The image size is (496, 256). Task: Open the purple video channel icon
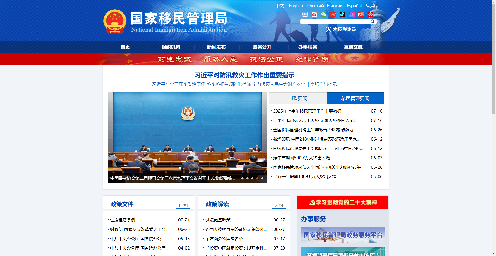[352, 14]
